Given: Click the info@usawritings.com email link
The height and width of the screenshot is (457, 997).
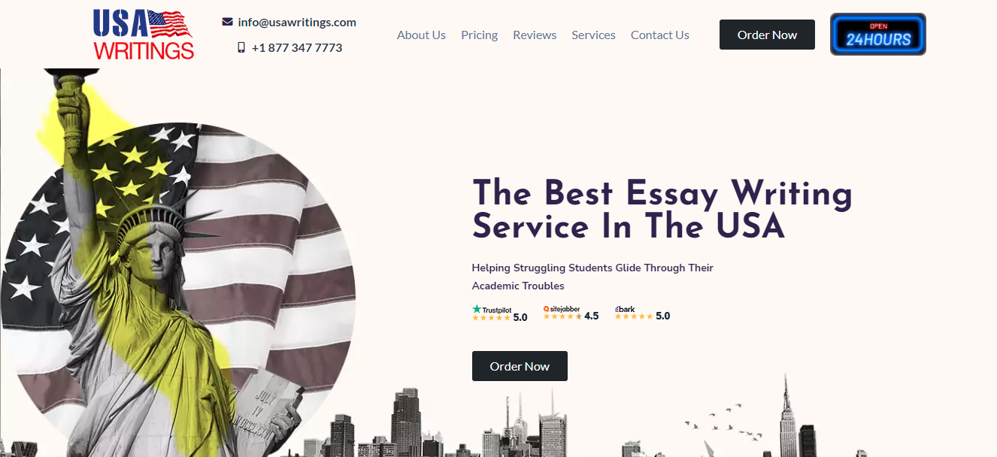Looking at the screenshot, I should tap(297, 22).
